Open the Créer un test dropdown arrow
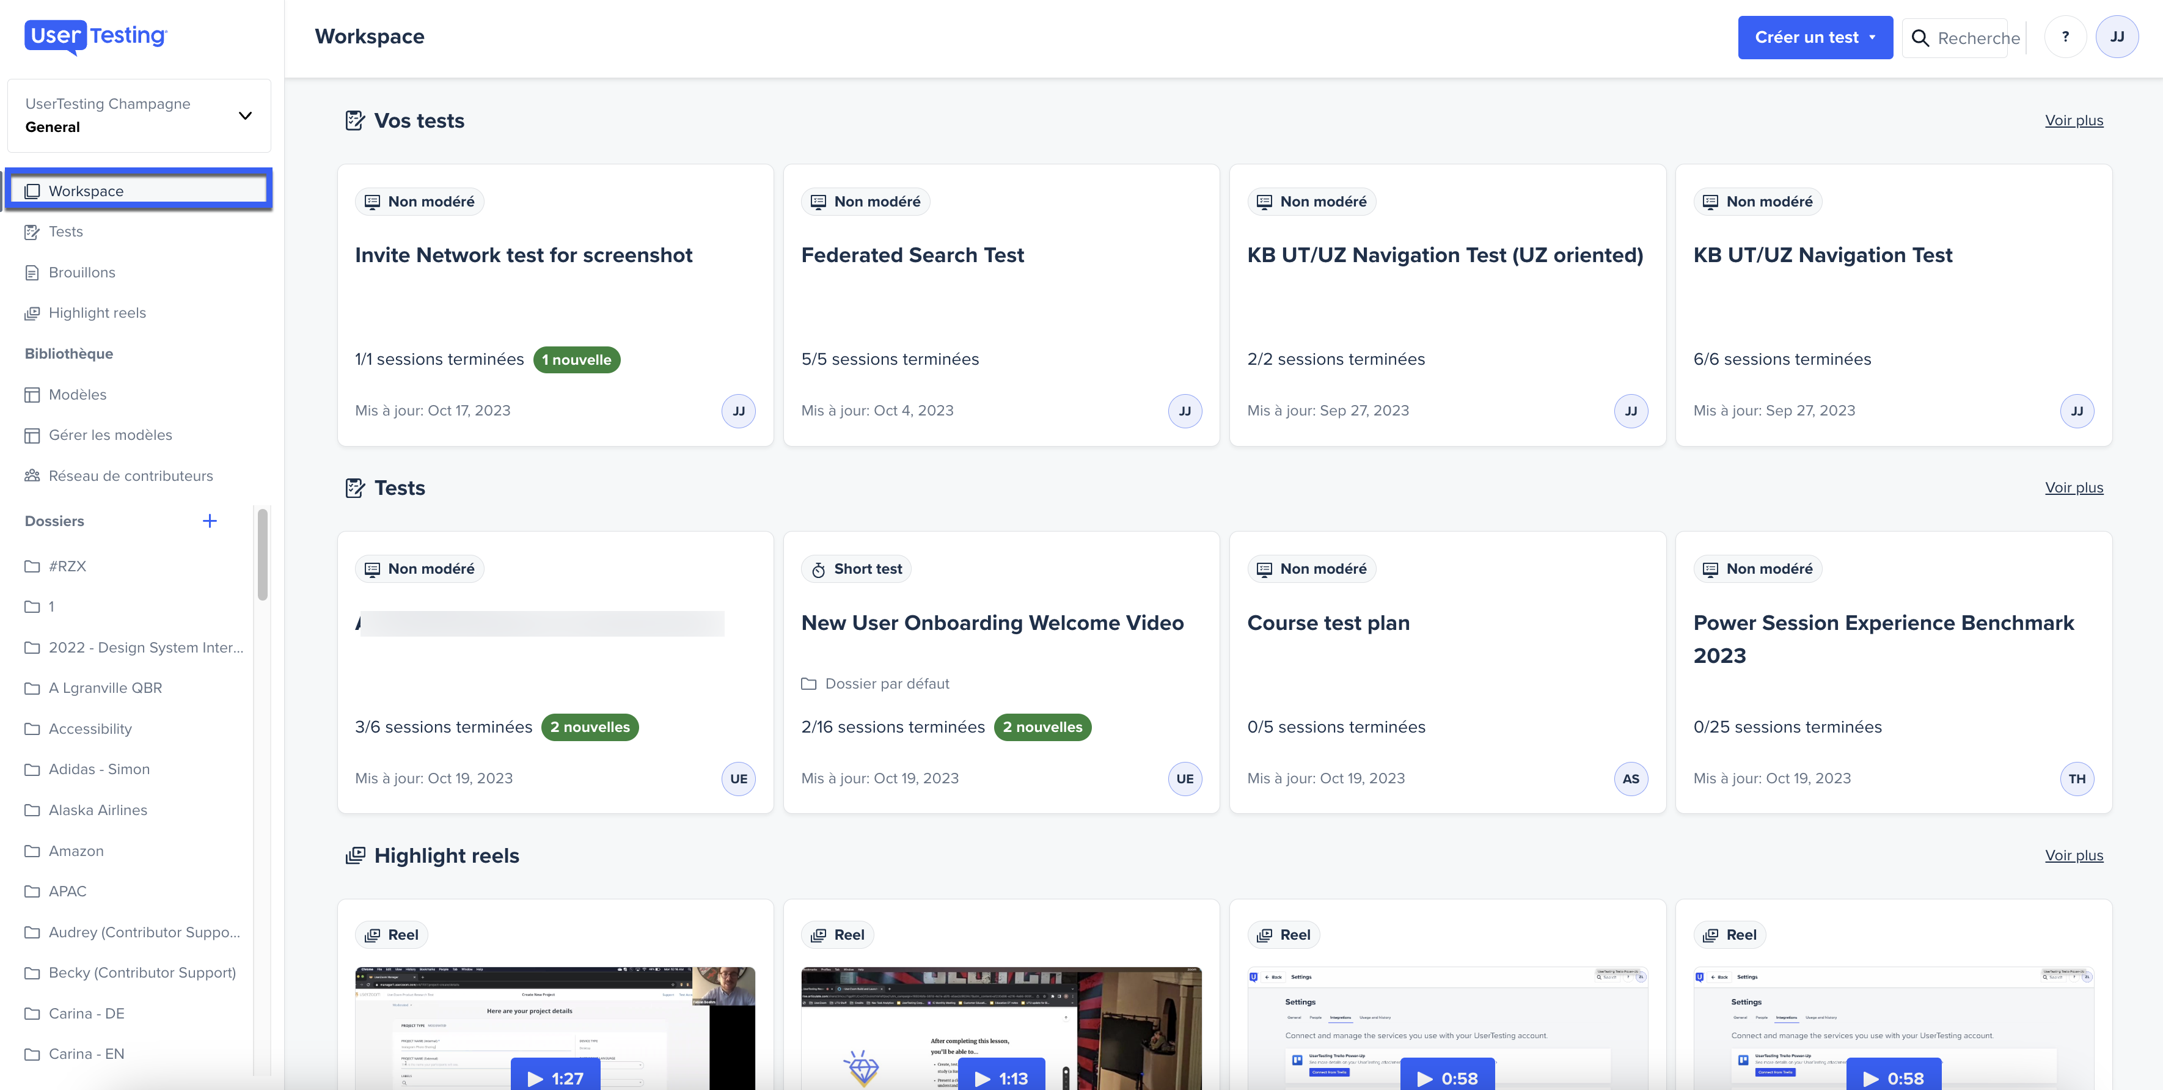This screenshot has height=1090, width=2163. (1873, 37)
